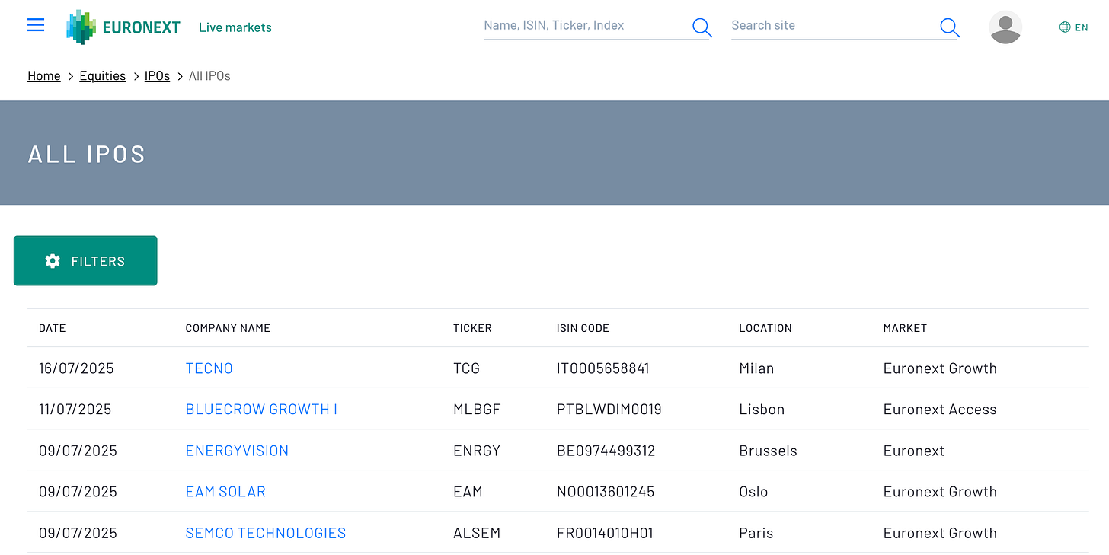Image resolution: width=1109 pixels, height=555 pixels.
Task: Click Euronext market in ENERGYVISION row
Action: 914,451
